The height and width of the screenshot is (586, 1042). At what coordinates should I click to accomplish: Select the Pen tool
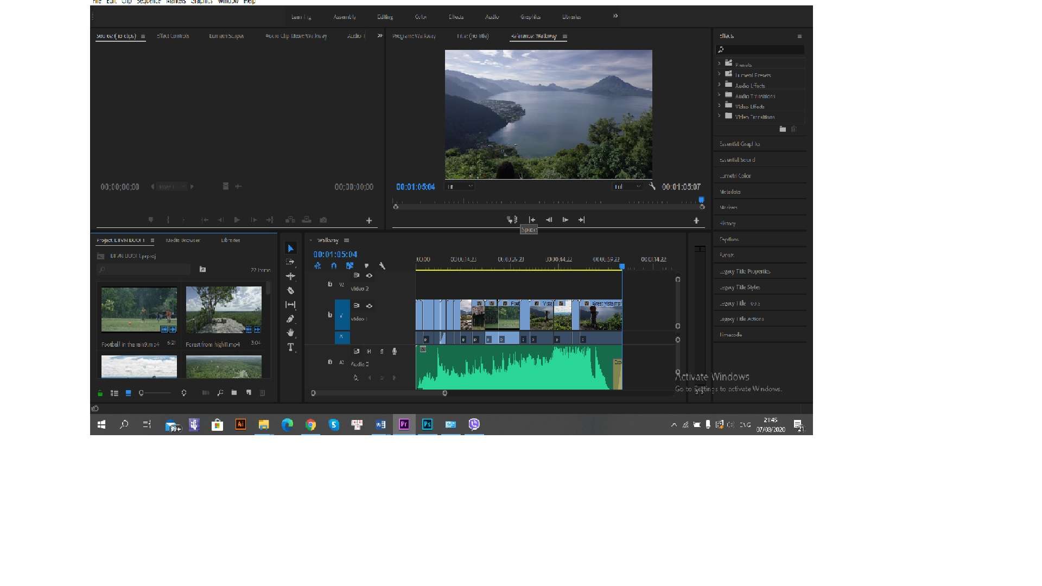[x=290, y=319]
